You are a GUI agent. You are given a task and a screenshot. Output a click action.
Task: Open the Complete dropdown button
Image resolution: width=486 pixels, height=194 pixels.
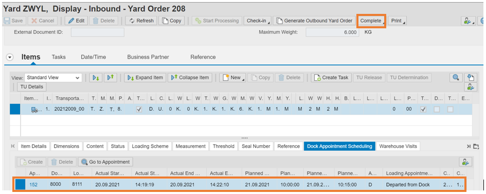coord(371,21)
